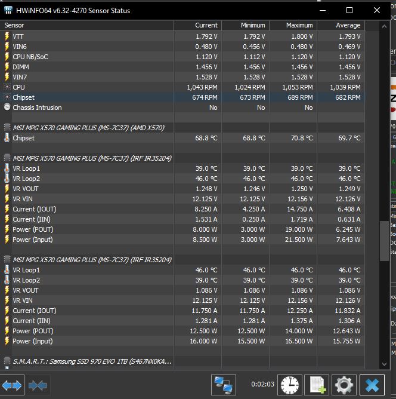Click the scrollbar down arrow
Viewport: 396px width, 399px height.
click(384, 364)
